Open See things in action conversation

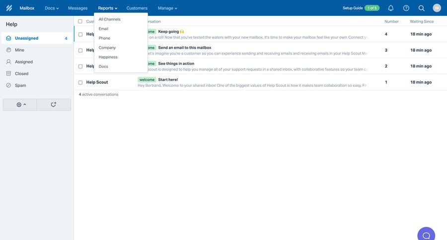[x=176, y=63]
